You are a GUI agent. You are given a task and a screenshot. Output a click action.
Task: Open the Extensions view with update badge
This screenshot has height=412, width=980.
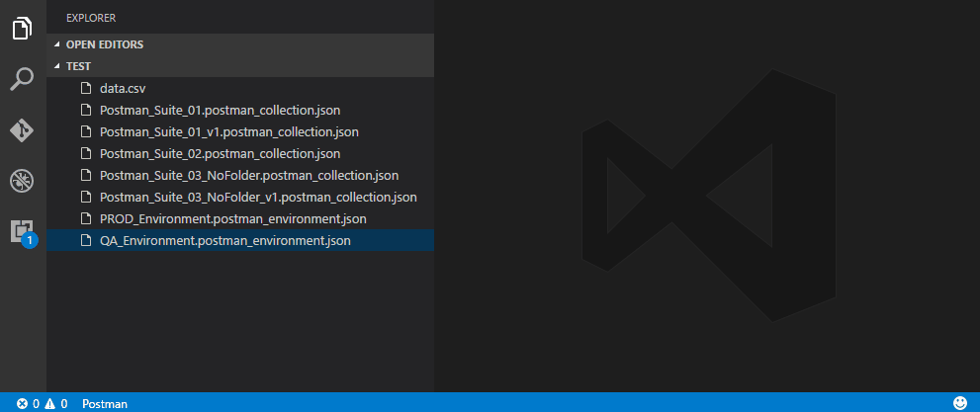pos(24,233)
